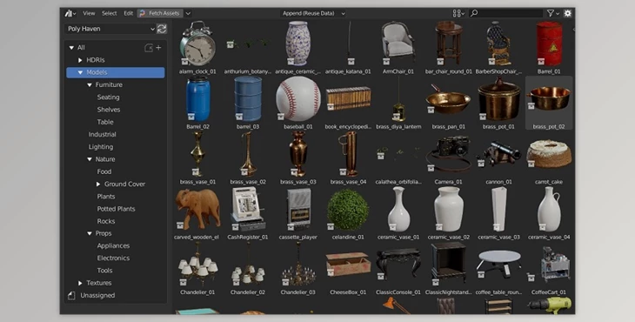Select the Appliances catalog
This screenshot has height=322, width=635.
coord(113,246)
